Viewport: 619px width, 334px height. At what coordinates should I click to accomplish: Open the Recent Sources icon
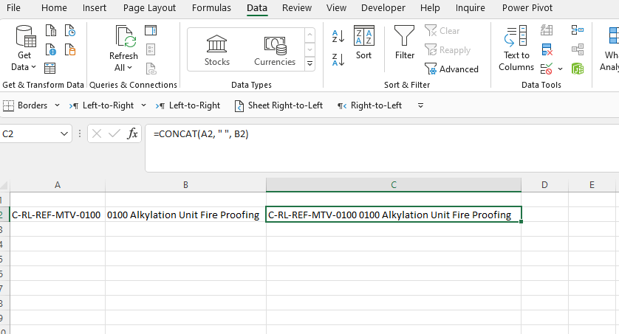(x=70, y=30)
